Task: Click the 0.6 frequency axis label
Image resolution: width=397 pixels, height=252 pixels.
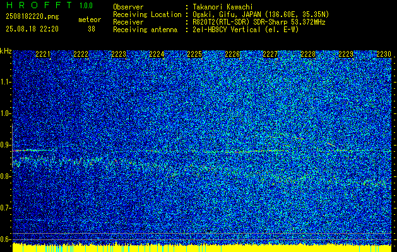Action: coord(6,239)
